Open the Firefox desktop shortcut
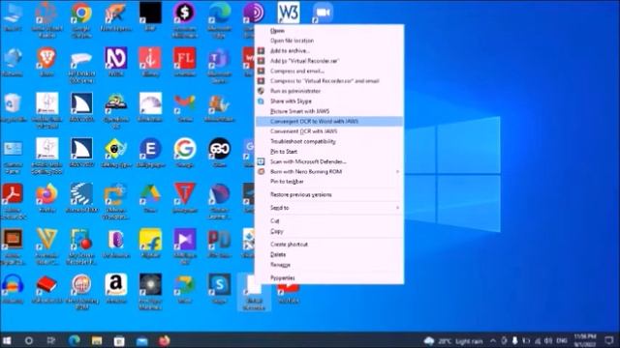Screen dimensions: 620x348 (x=46, y=197)
